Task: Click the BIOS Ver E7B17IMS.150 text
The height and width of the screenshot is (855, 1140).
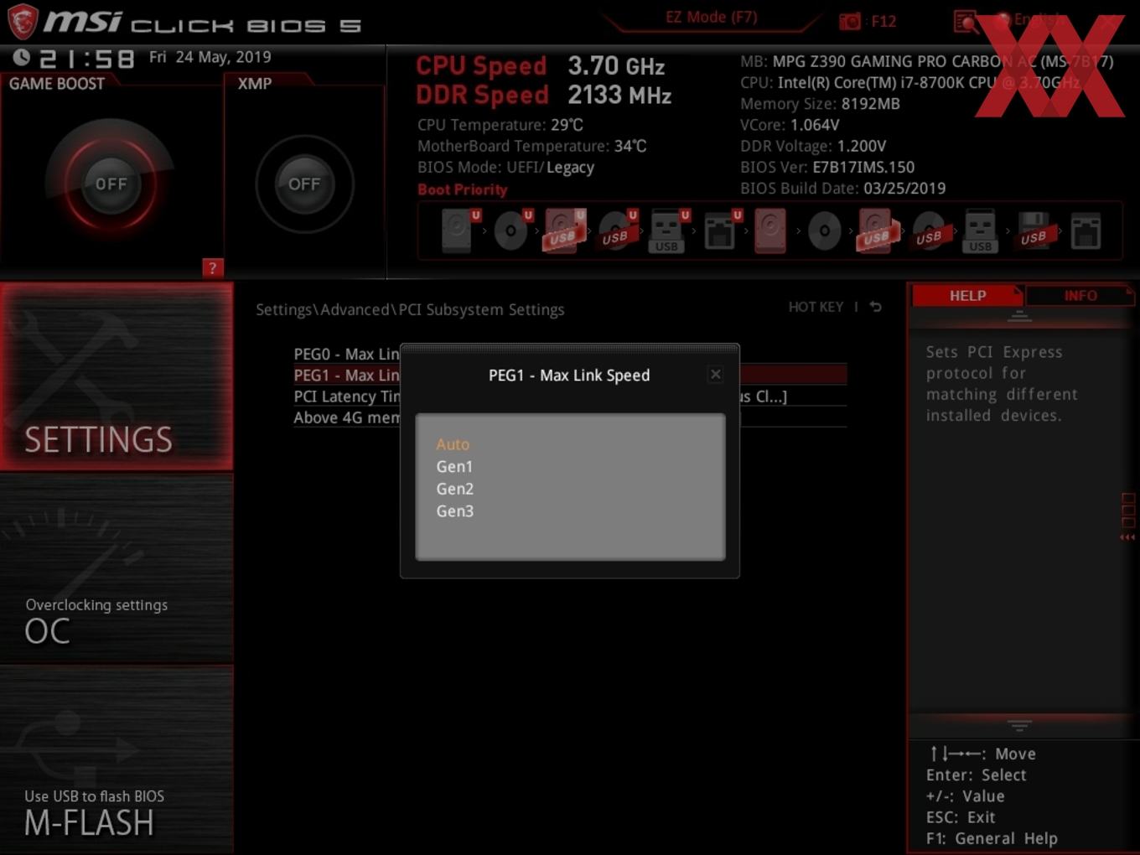Action: [827, 167]
